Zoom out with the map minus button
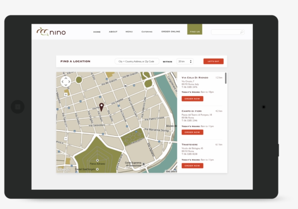Viewport: 298px width, 209px height. [x=66, y=138]
